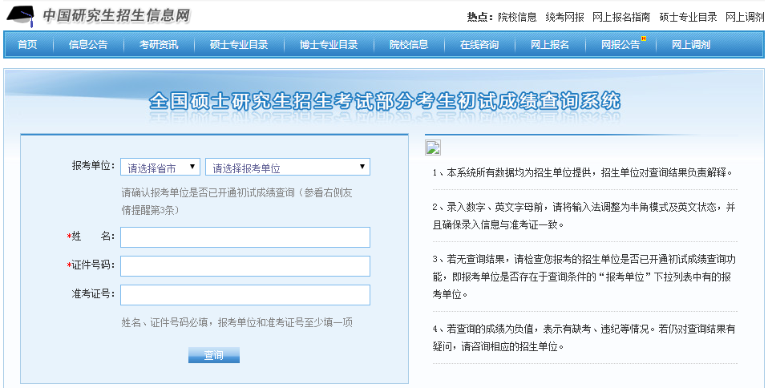Screen dimensions: 768x388
Task: Click the 全国硕士研究生招生考试 system title banner
Action: click(385, 101)
